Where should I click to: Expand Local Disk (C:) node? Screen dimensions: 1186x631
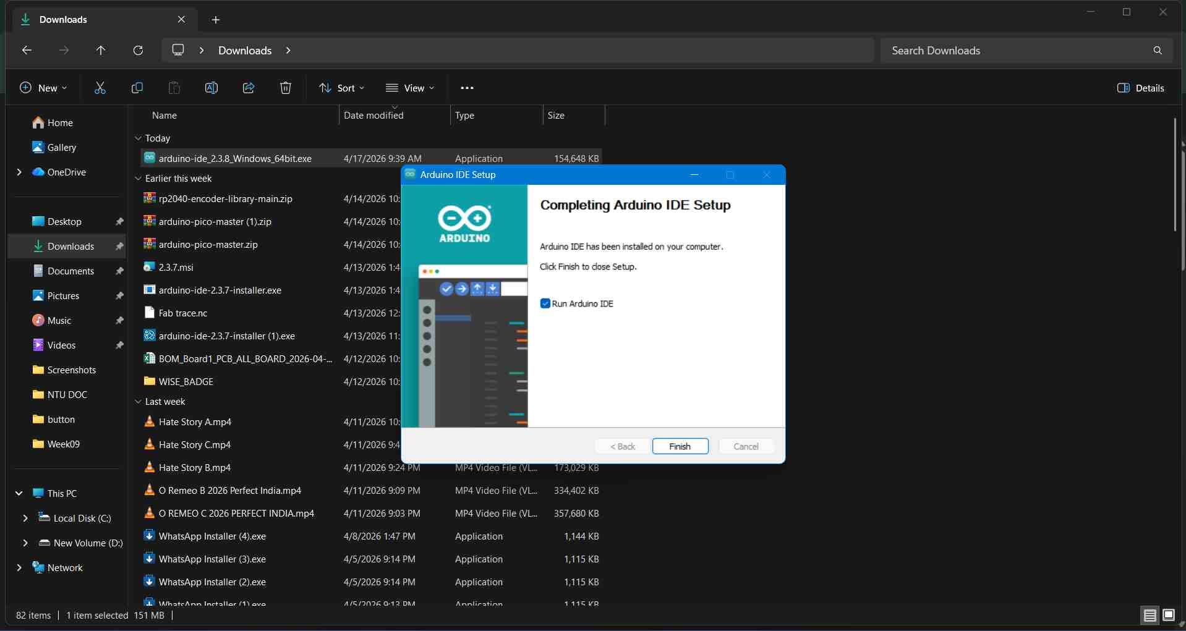click(x=25, y=518)
